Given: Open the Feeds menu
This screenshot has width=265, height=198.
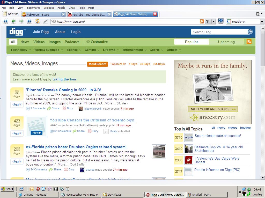Looking at the screenshot, I should (x=61, y=8).
